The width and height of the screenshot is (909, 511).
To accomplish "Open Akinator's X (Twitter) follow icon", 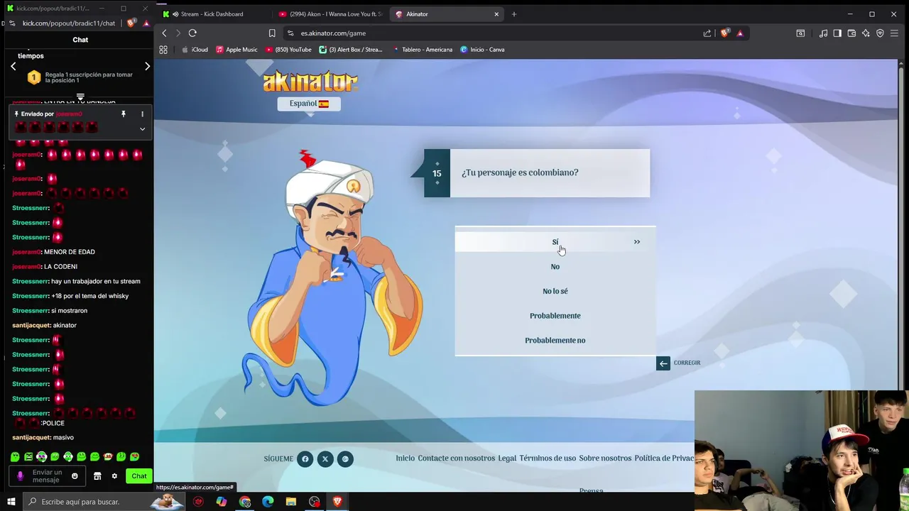I will tap(325, 459).
